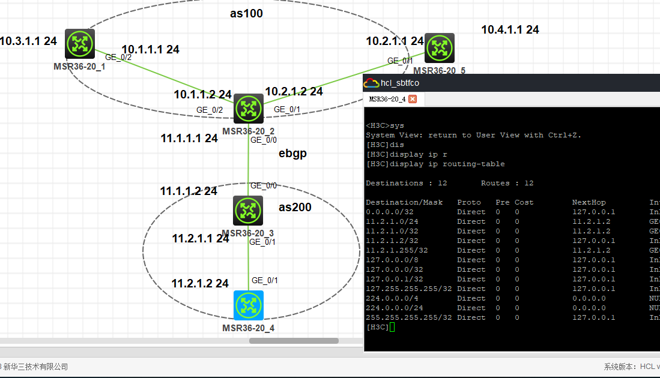This screenshot has width=660, height=378.
Task: Click the MSR36-20_2 device name label
Action: point(249,131)
